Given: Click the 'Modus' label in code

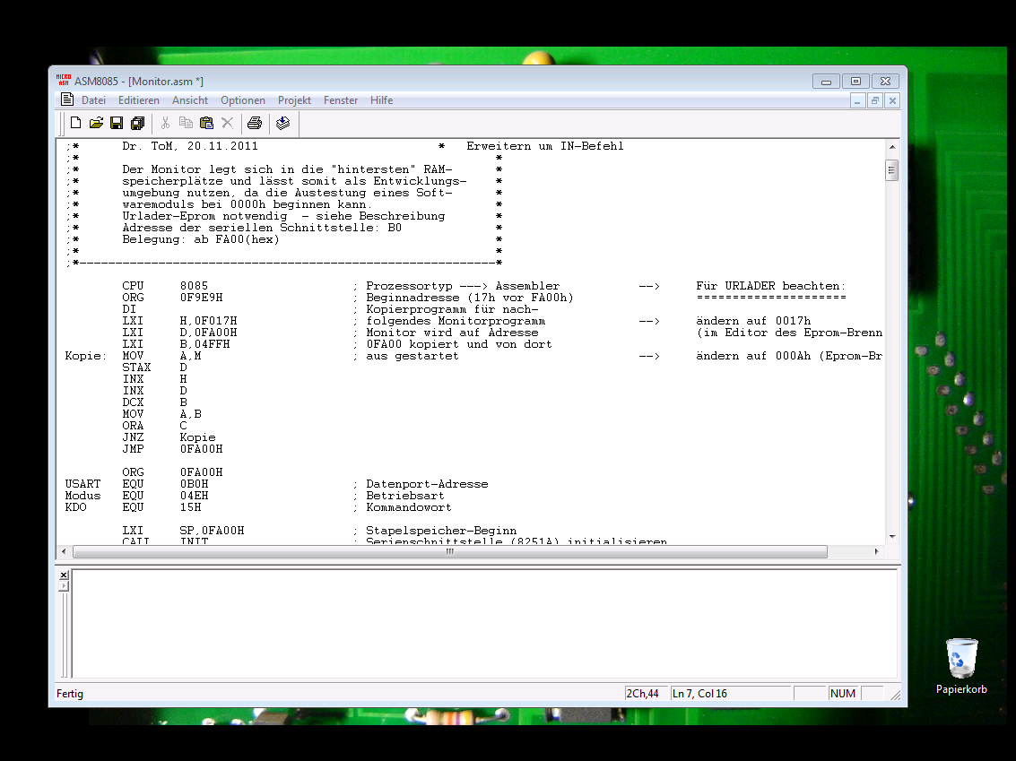Looking at the screenshot, I should tap(82, 496).
